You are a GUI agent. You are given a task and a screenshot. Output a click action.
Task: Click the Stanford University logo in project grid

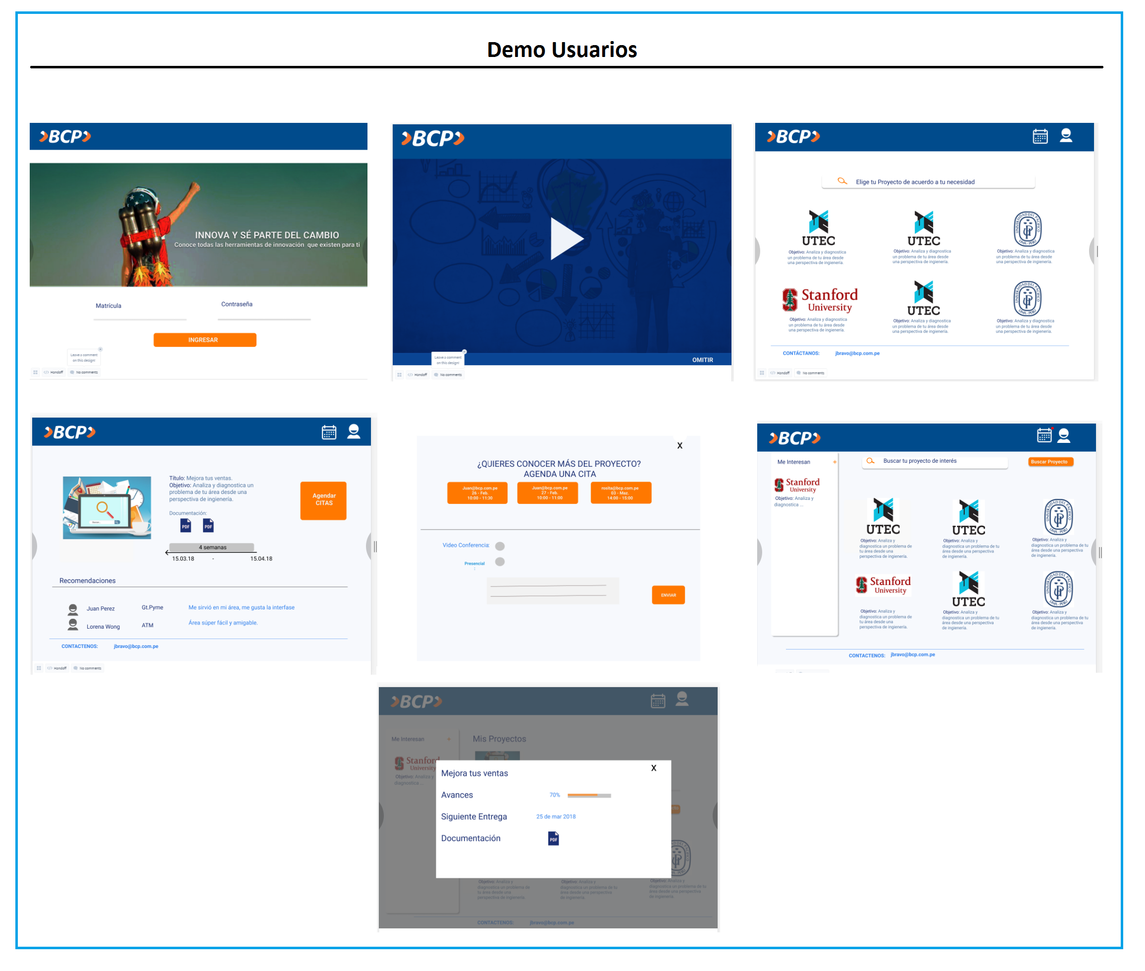tap(820, 300)
